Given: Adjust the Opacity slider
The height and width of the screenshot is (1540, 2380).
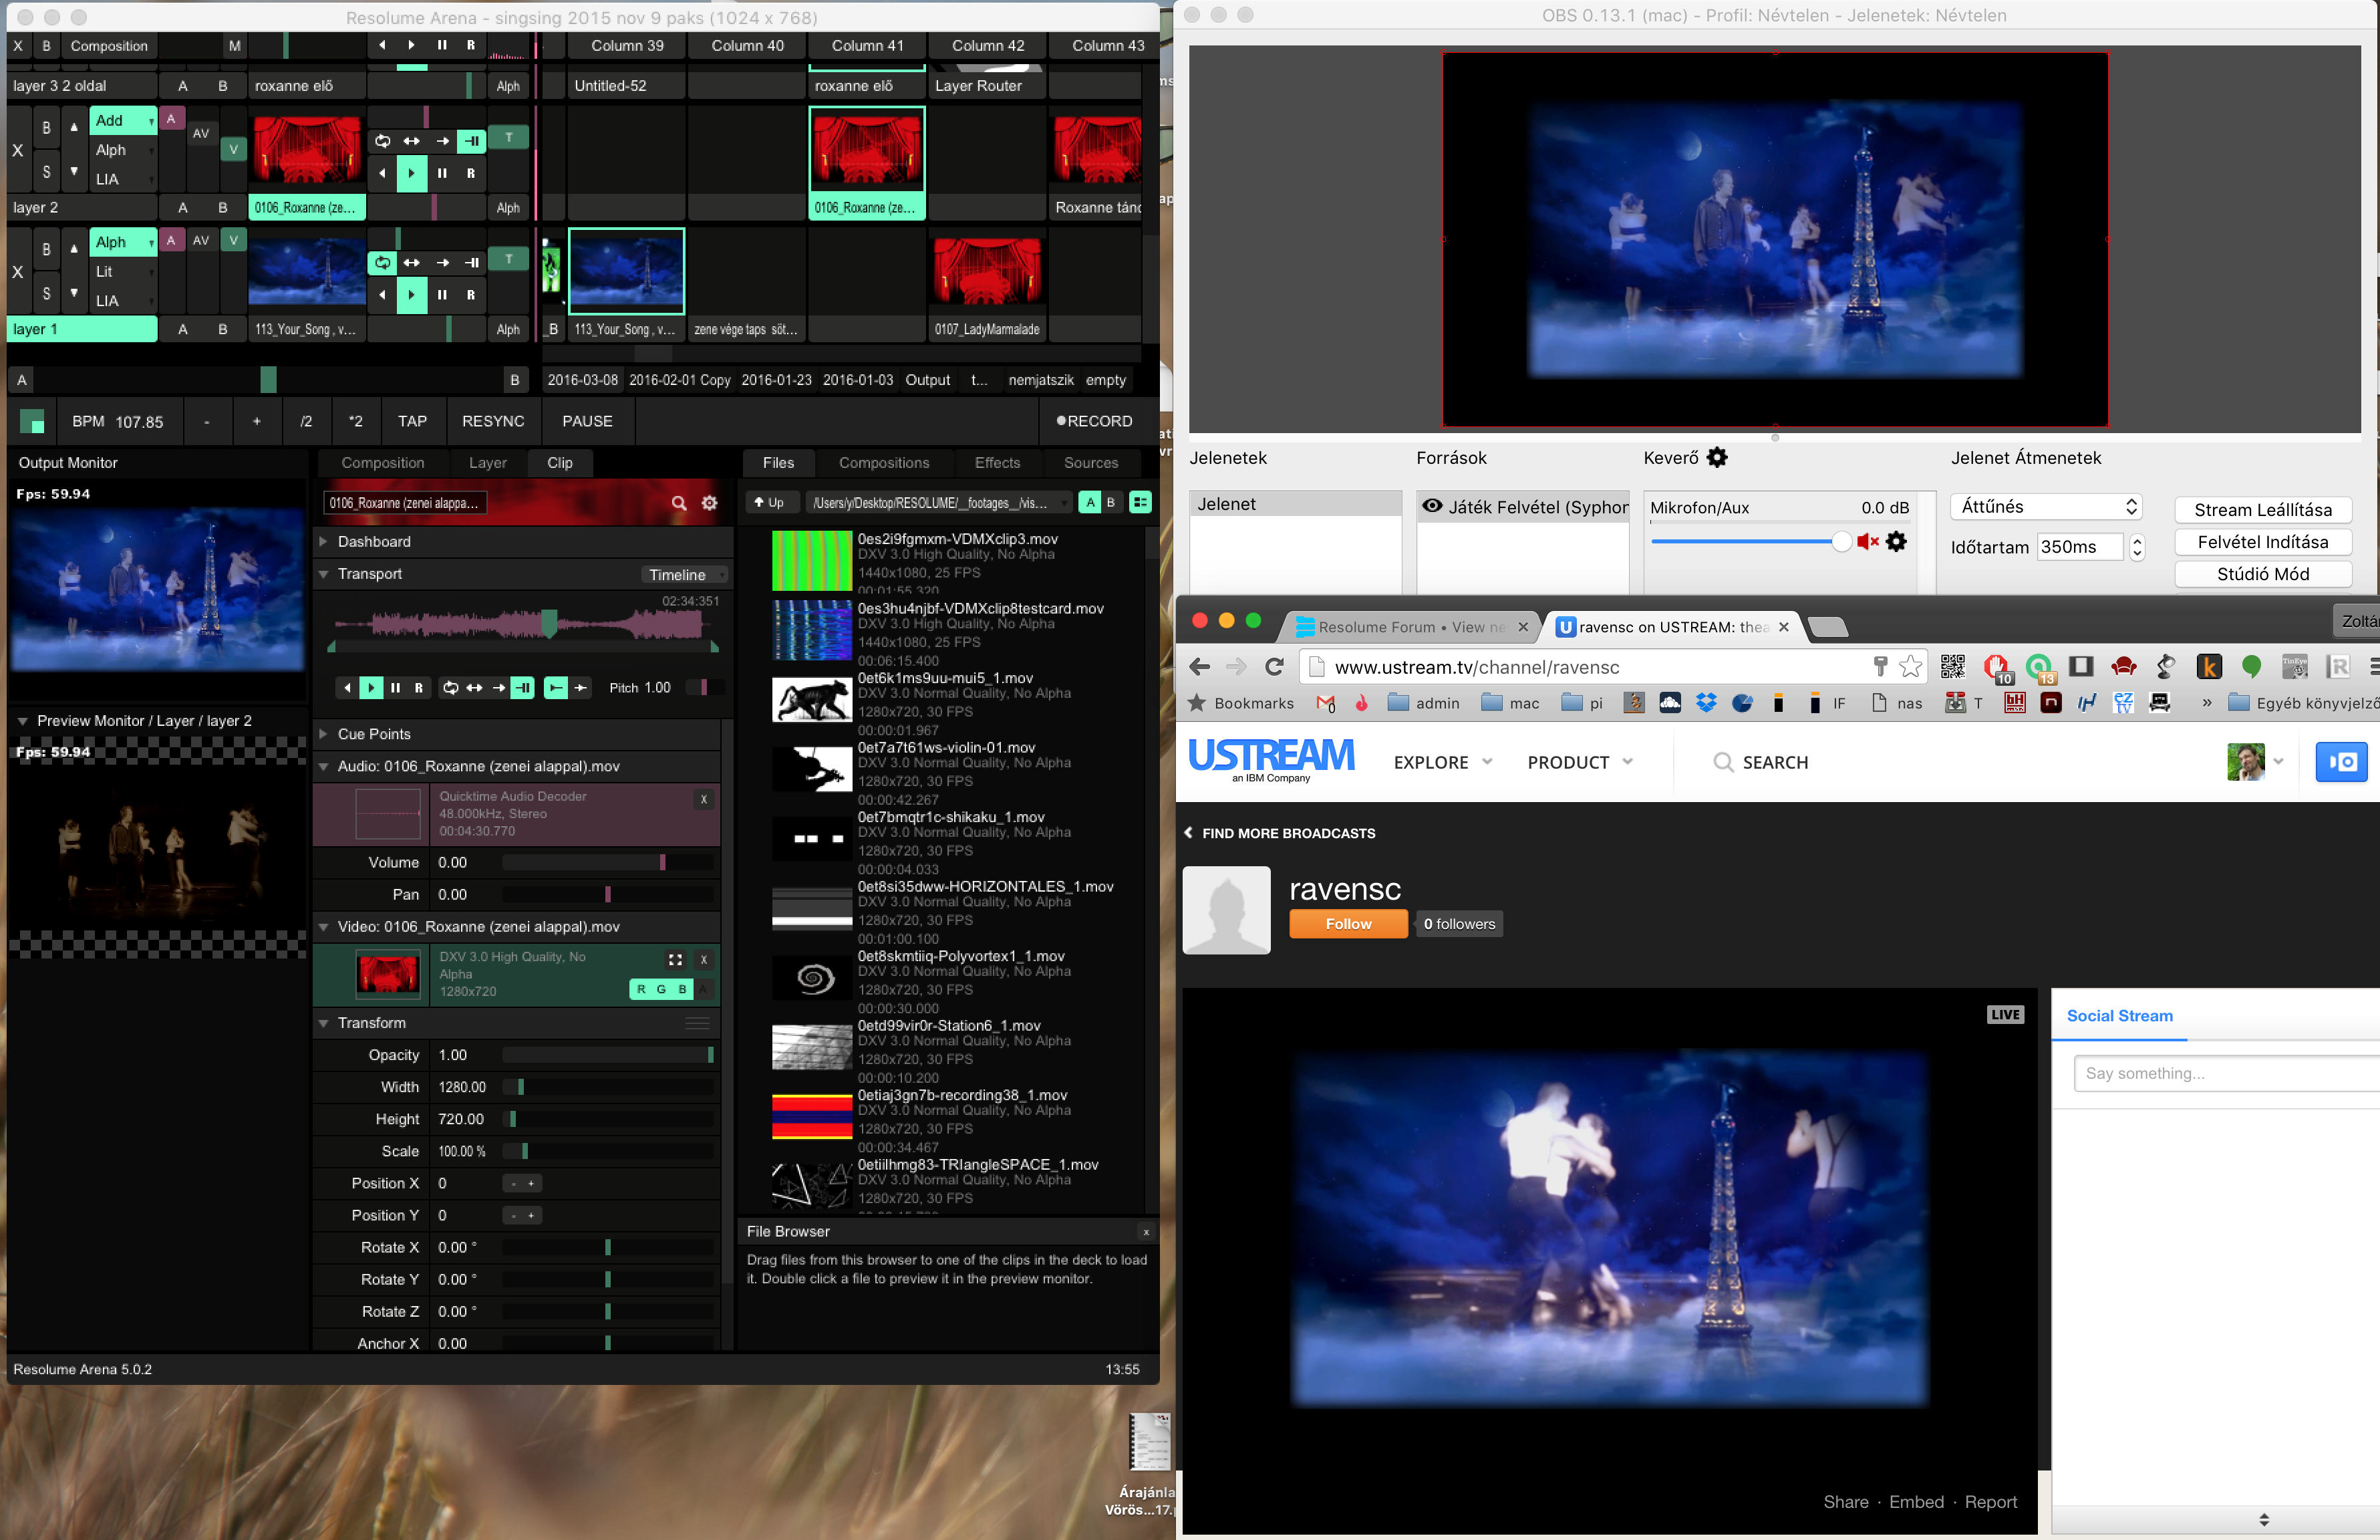Looking at the screenshot, I should 607,1055.
